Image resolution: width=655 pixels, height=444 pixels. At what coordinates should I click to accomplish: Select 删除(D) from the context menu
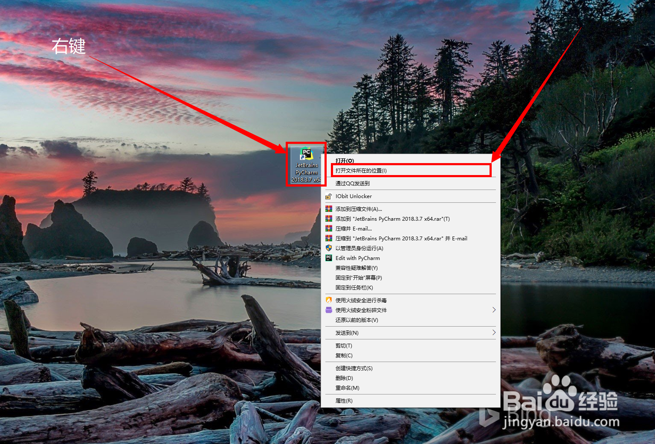tap(410, 378)
